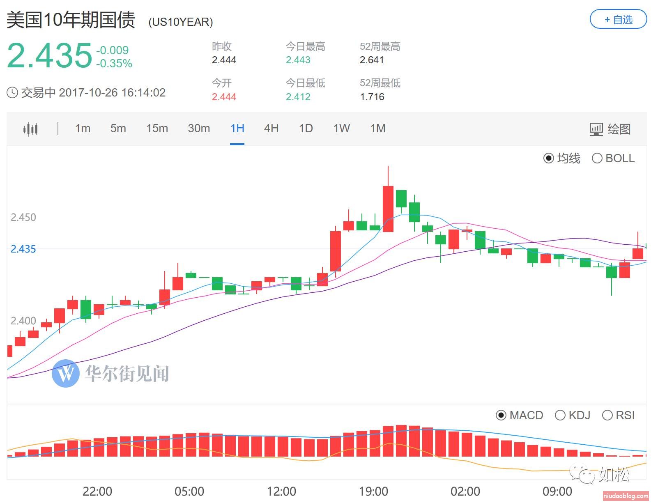This screenshot has width=651, height=503.
Task: Add to watchlist with + 自选 button
Action: (618, 19)
